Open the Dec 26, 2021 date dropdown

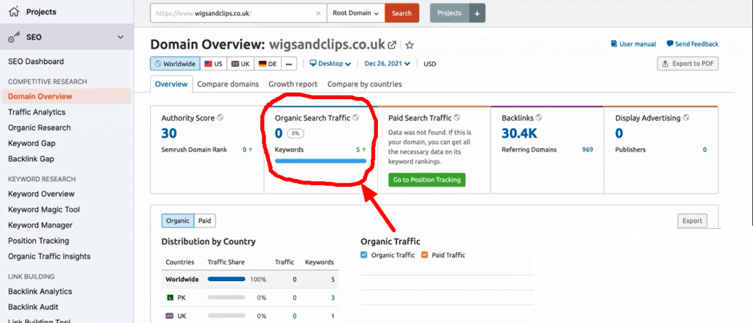387,63
